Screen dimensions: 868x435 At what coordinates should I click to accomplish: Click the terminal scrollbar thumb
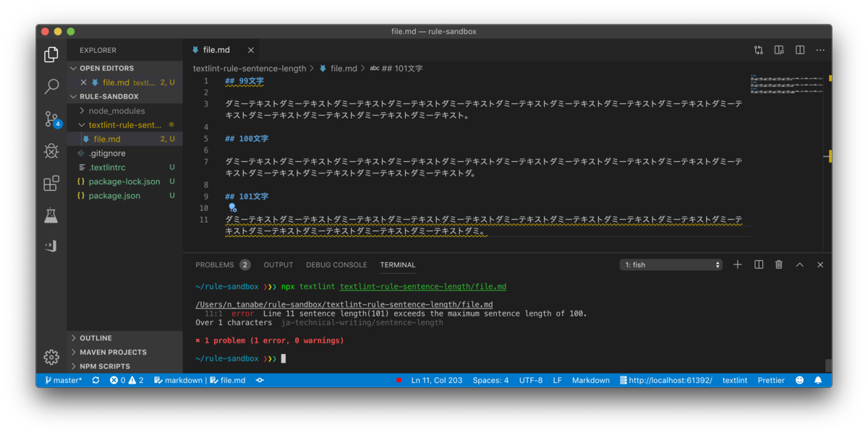pyautogui.click(x=829, y=366)
